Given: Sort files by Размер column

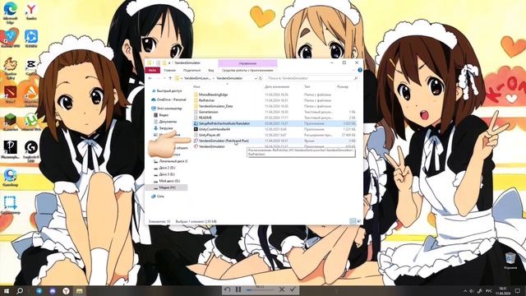Looking at the screenshot, I should click(343, 87).
